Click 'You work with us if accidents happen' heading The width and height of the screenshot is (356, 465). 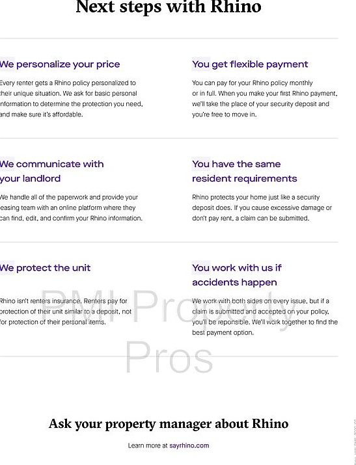237,275
